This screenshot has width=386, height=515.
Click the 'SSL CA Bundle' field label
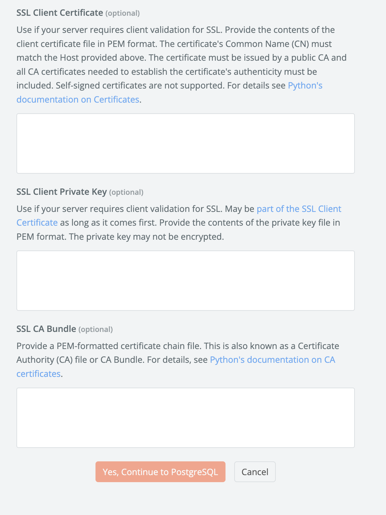pyautogui.click(x=46, y=329)
